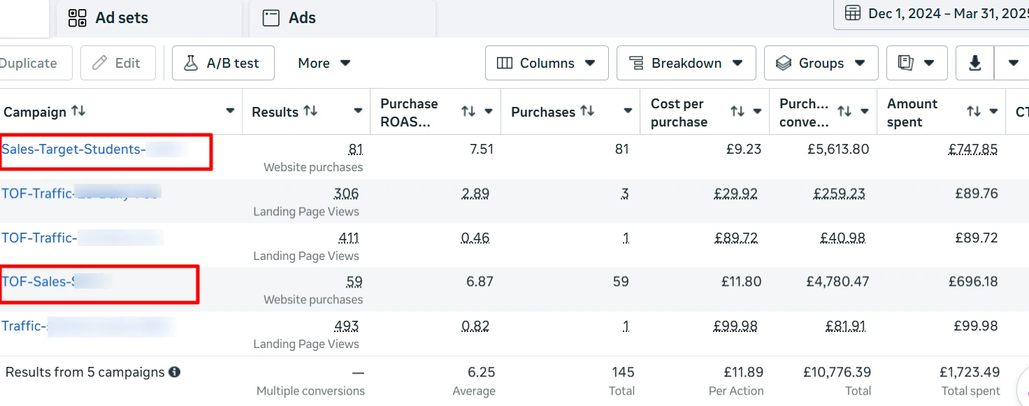Open the Results column options caret
Image resolution: width=1029 pixels, height=406 pixels.
coord(358,112)
